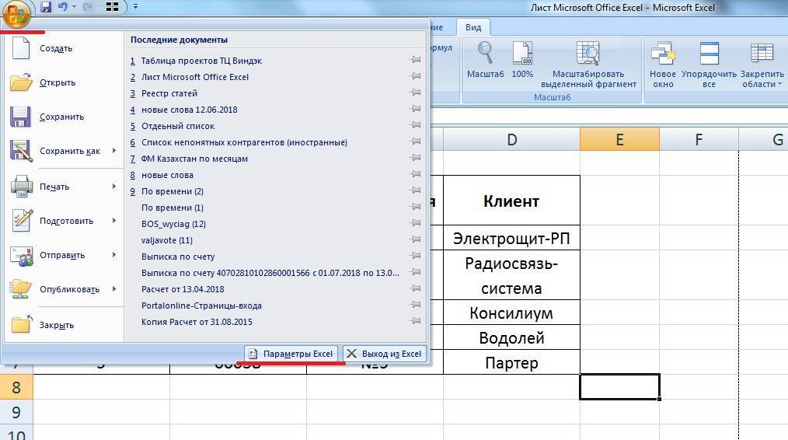Image resolution: width=788 pixels, height=440 pixels.
Task: Pin Таблица проектов ТЦ Виндэк to recent list
Action: (416, 61)
